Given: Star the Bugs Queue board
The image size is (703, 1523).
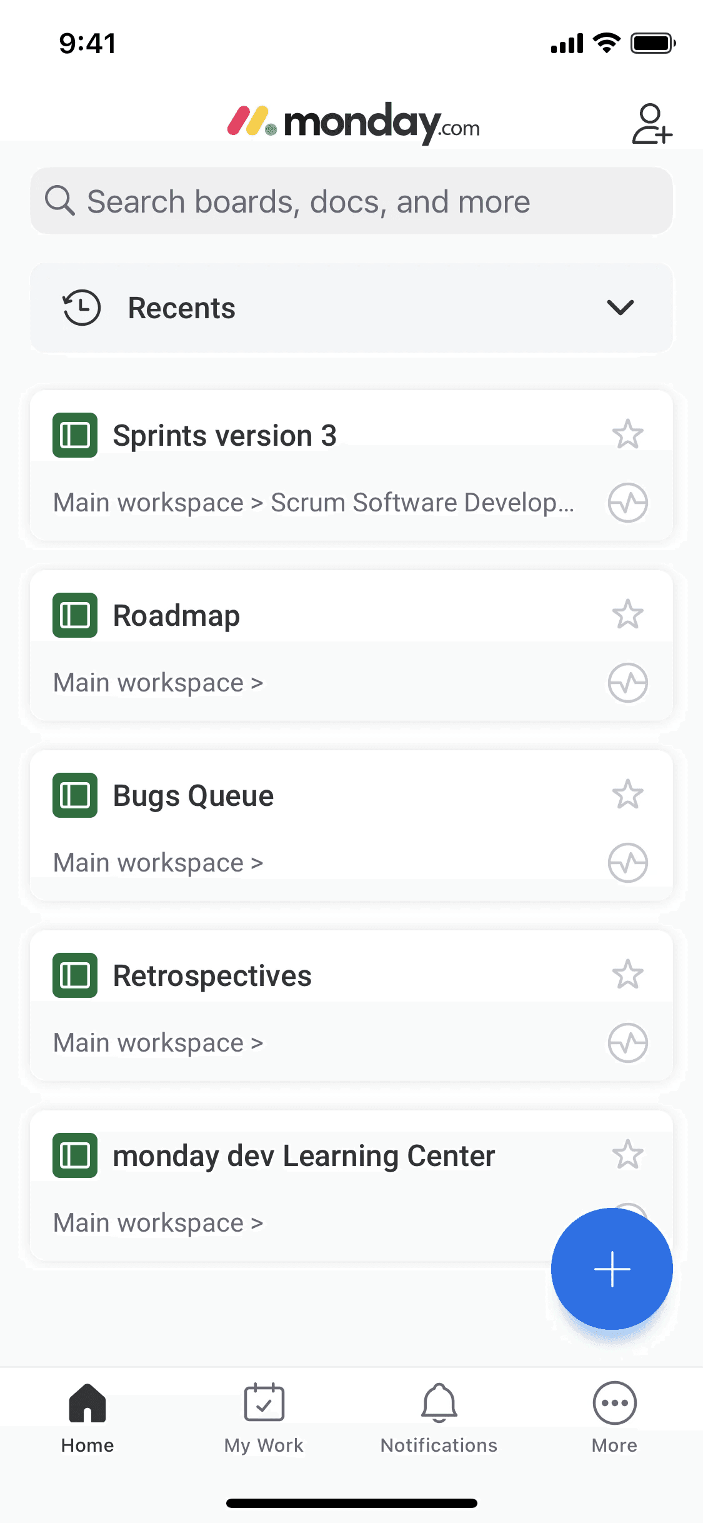Looking at the screenshot, I should [627, 795].
